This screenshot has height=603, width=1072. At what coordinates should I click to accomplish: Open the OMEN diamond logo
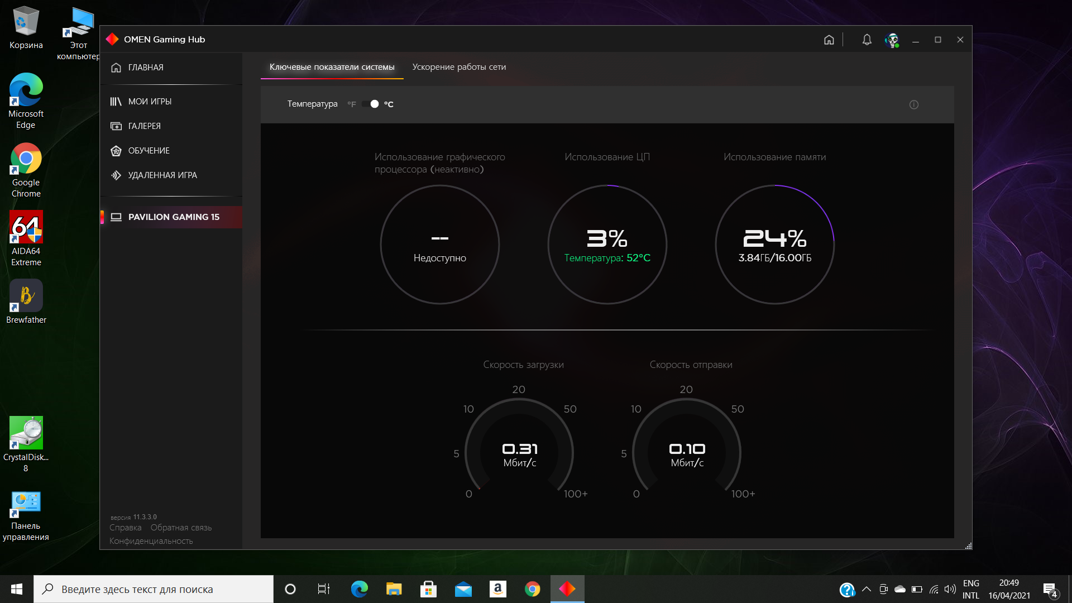pyautogui.click(x=113, y=39)
